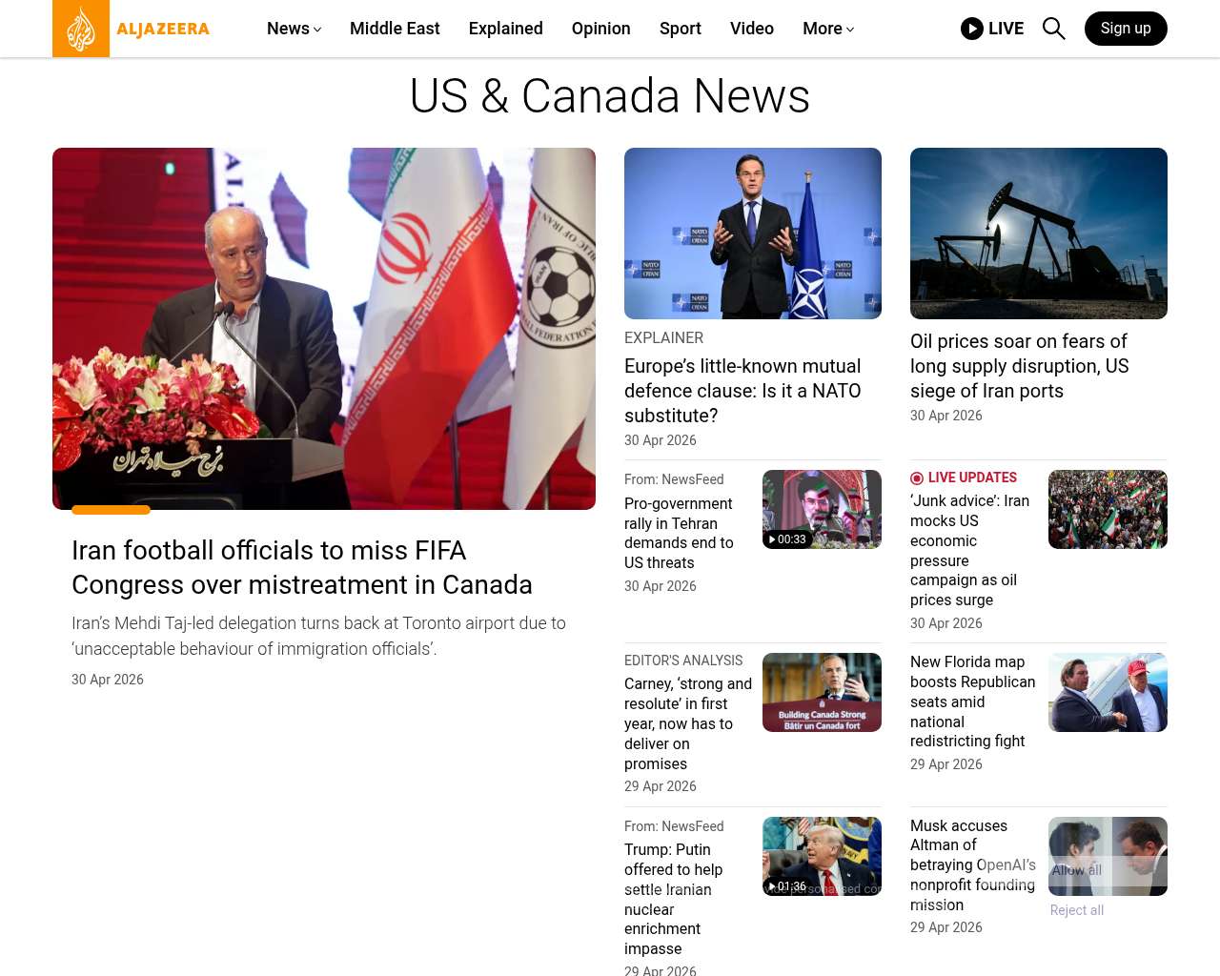Image resolution: width=1220 pixels, height=976 pixels.
Task: Navigate to Sport section
Action: click(x=681, y=29)
